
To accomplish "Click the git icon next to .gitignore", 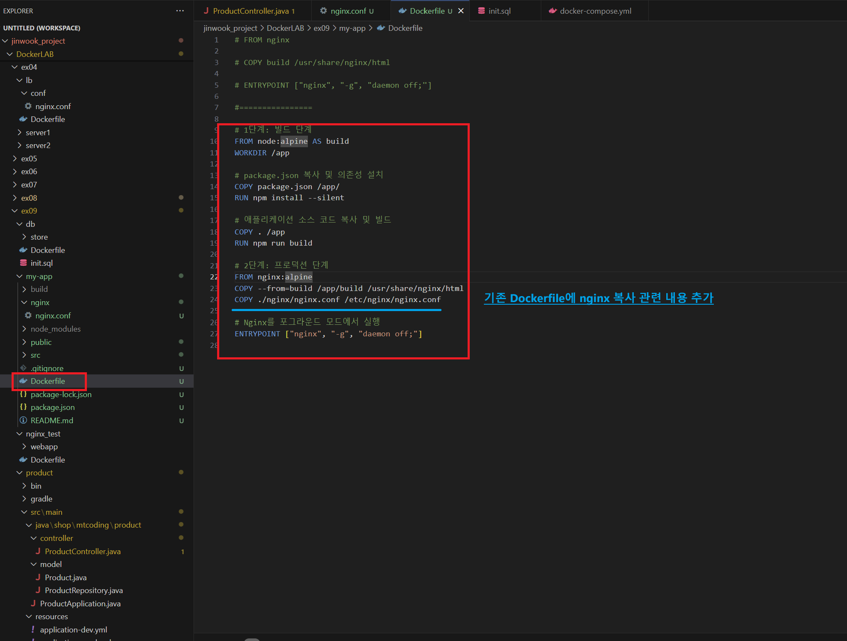I will [x=24, y=368].
